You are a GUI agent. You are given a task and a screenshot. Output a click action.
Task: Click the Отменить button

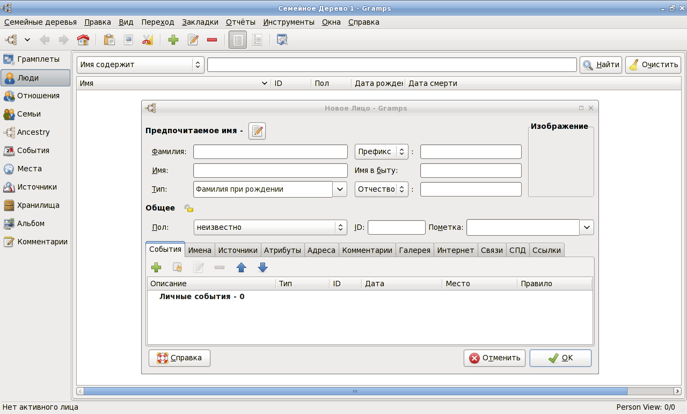[x=494, y=358]
